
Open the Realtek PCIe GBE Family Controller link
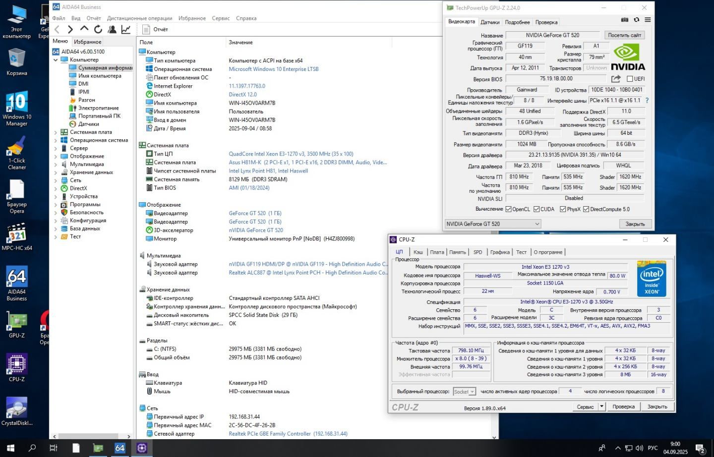[x=288, y=434]
